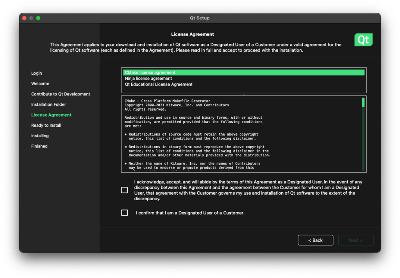
Task: Enable the Designated User confirmation checkbox
Action: tap(125, 213)
